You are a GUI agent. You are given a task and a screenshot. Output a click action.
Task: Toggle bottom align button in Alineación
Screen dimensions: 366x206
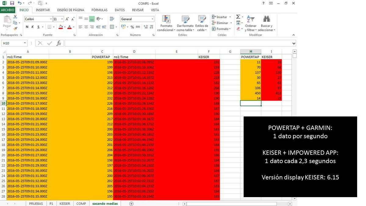[92, 19]
